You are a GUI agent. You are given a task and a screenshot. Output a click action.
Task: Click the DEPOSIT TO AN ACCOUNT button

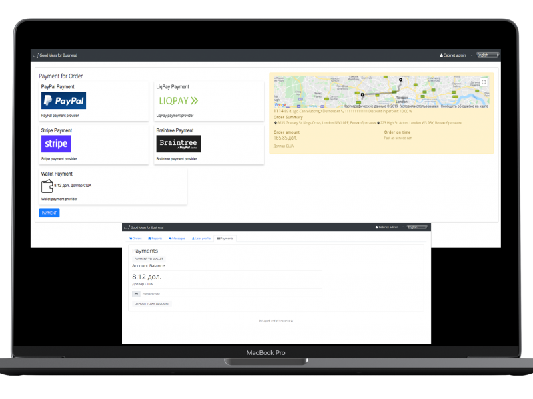point(152,304)
